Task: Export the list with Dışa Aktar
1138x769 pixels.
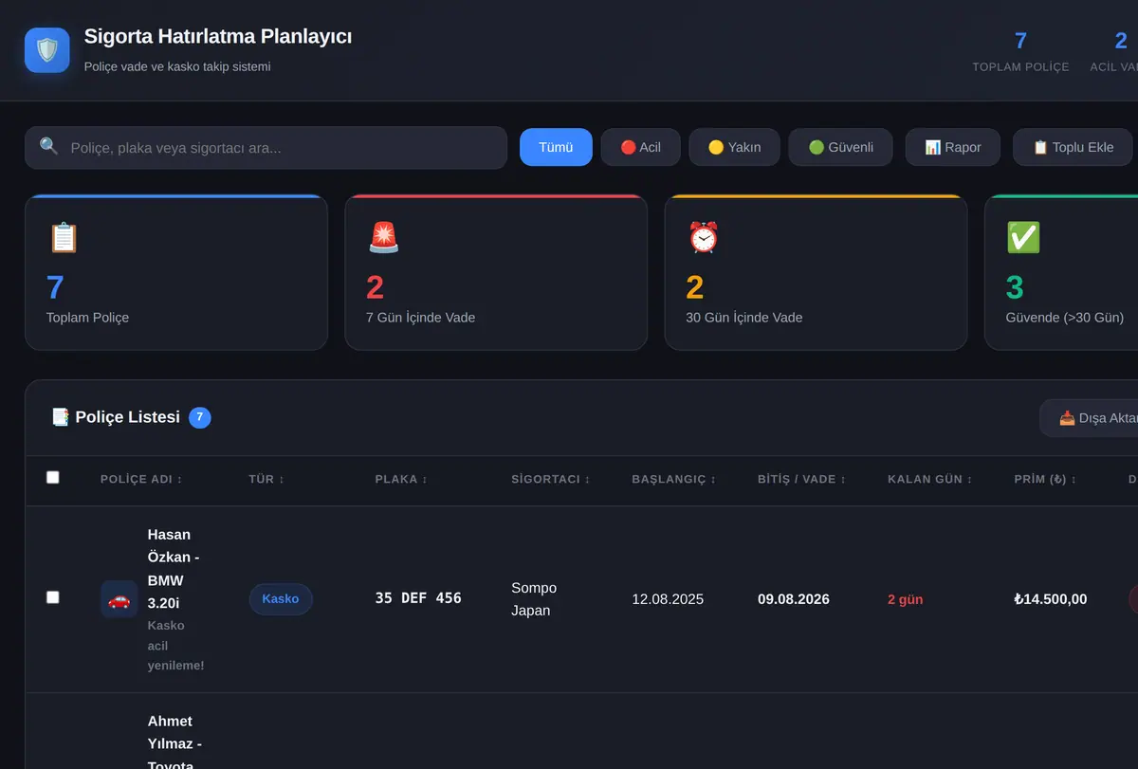Action: (x=1091, y=418)
